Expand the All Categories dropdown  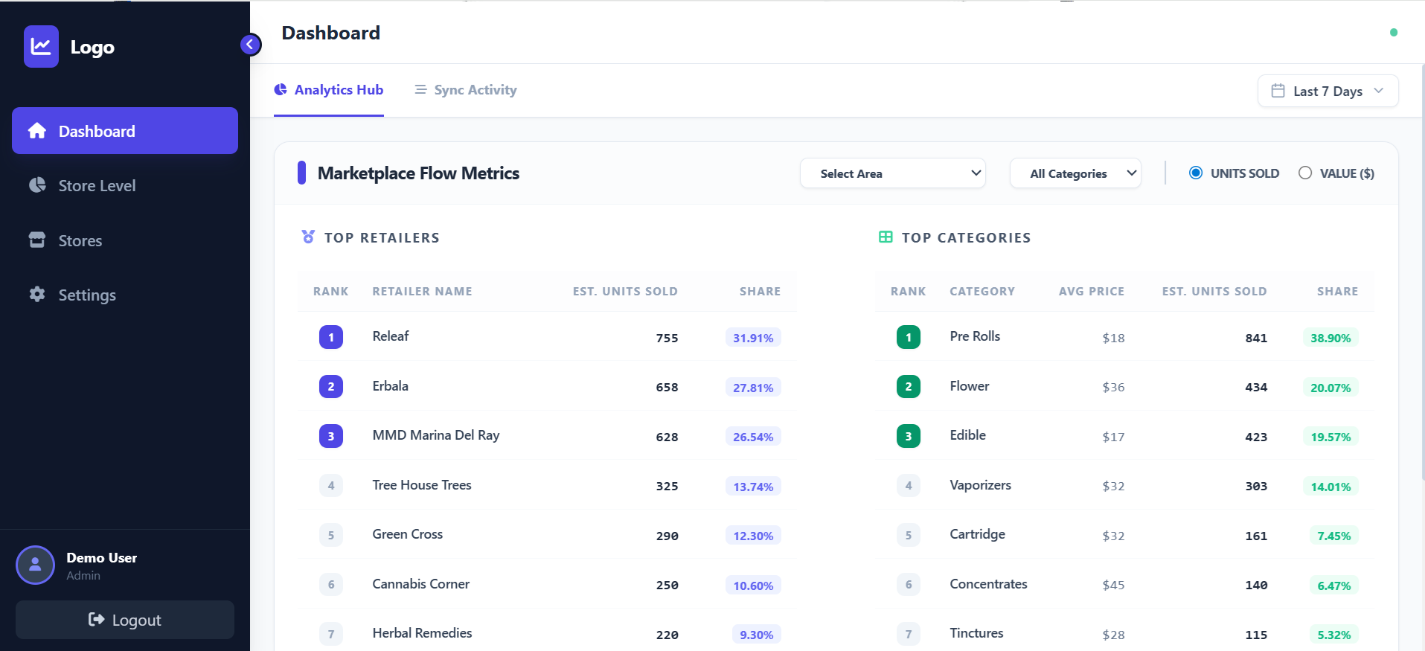coord(1075,173)
